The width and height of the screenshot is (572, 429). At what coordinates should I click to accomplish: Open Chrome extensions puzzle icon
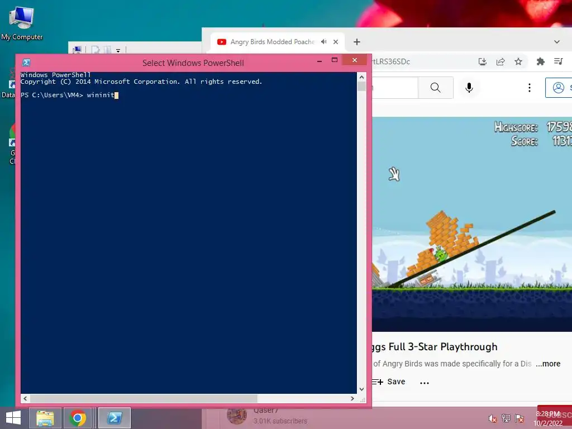coord(540,61)
